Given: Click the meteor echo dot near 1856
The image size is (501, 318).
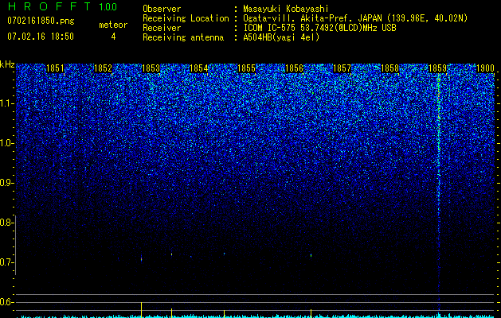Looking at the screenshot, I should [x=311, y=255].
